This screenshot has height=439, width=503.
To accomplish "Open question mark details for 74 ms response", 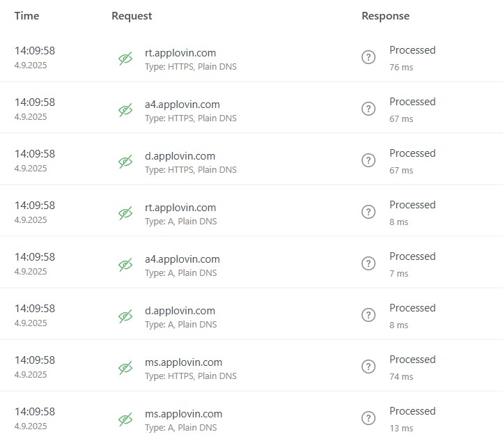I will point(369,367).
